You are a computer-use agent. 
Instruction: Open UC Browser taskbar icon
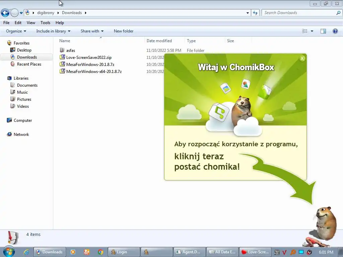87,252
